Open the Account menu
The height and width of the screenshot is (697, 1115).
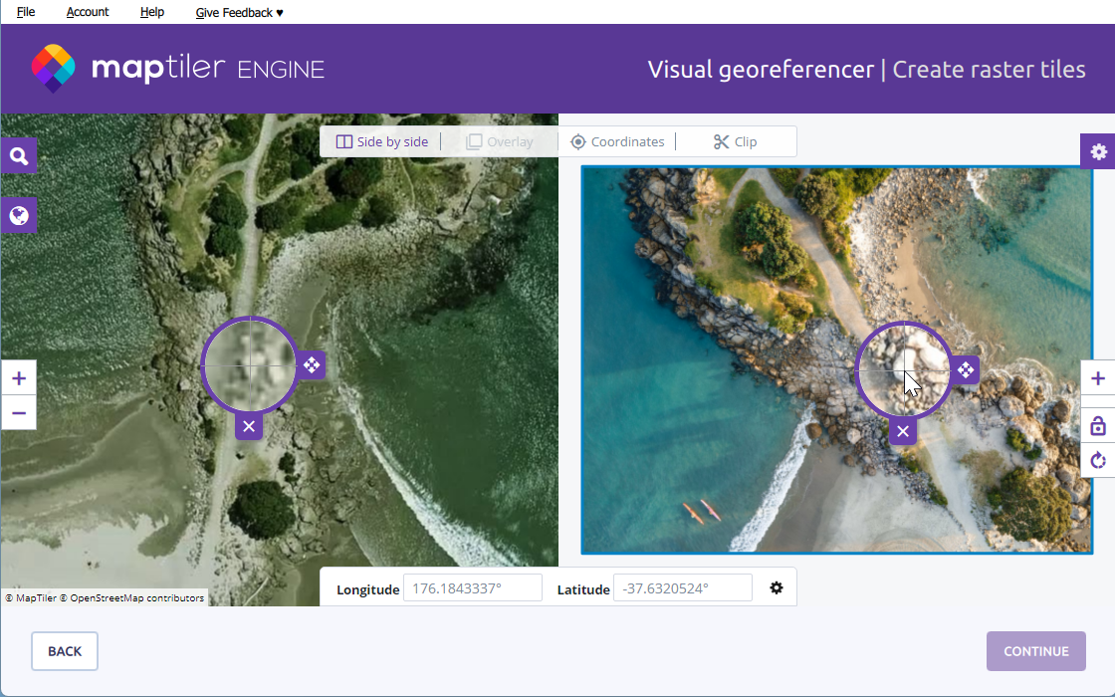pos(88,12)
